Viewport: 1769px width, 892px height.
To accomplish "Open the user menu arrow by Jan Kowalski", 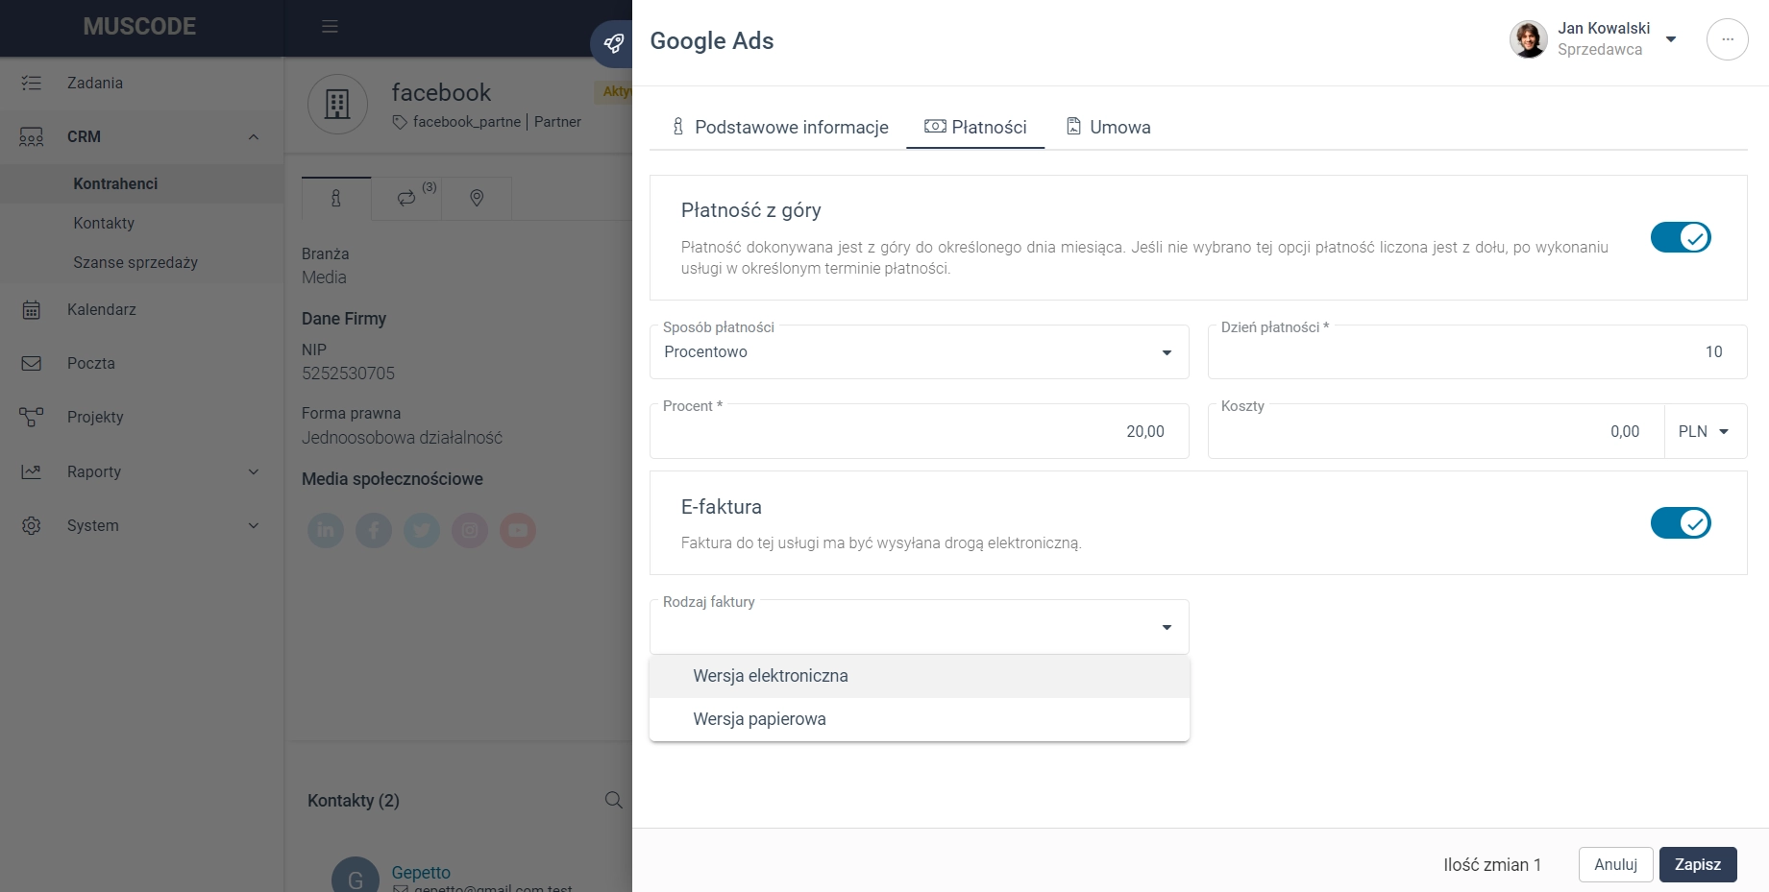I will 1671,39.
